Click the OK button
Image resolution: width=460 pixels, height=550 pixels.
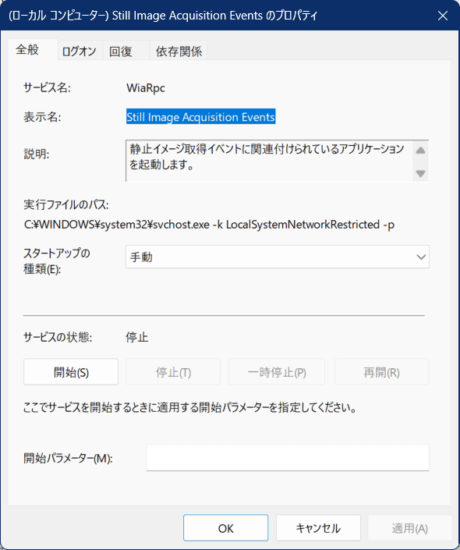pos(226,528)
